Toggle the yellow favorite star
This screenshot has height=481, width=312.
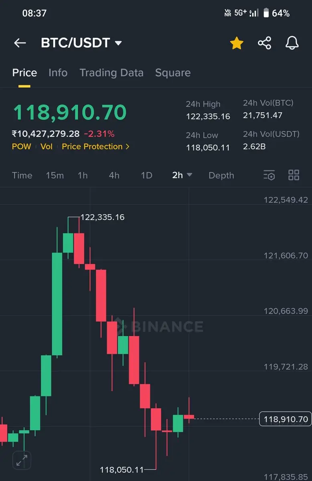pos(237,43)
